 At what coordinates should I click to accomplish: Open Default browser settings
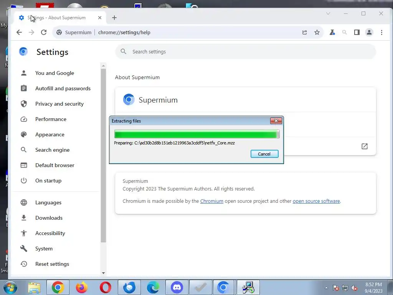[x=54, y=165]
